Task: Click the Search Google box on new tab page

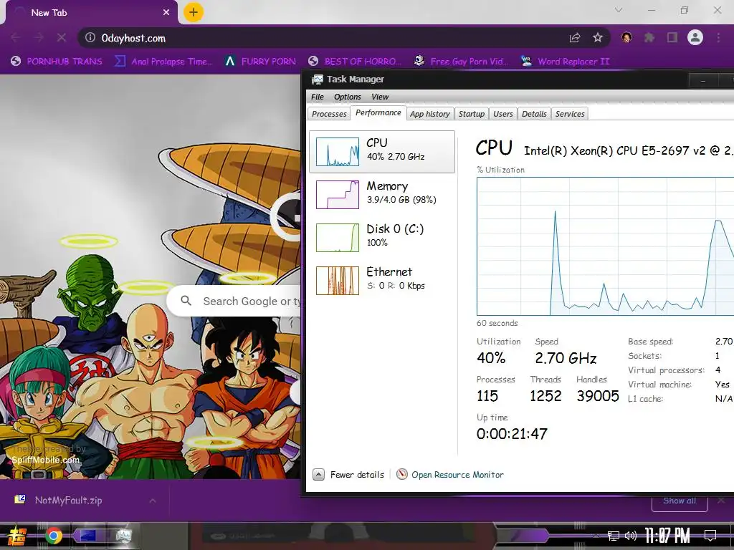Action: click(x=234, y=301)
